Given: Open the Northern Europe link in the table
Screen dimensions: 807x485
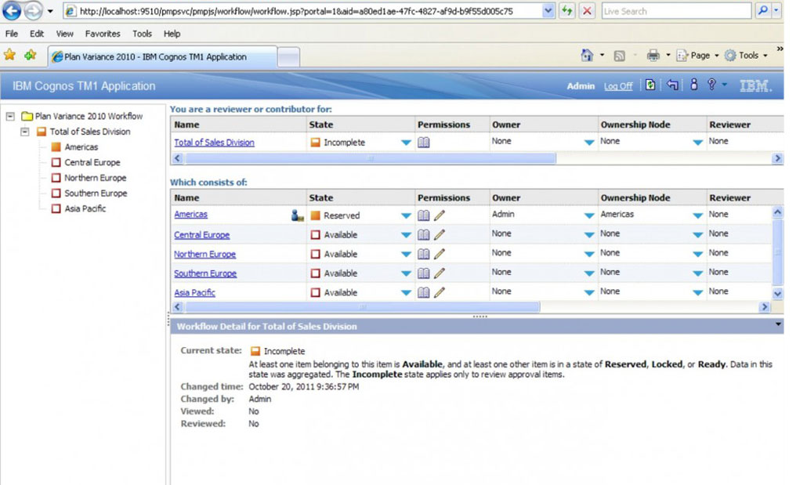Looking at the screenshot, I should (204, 255).
